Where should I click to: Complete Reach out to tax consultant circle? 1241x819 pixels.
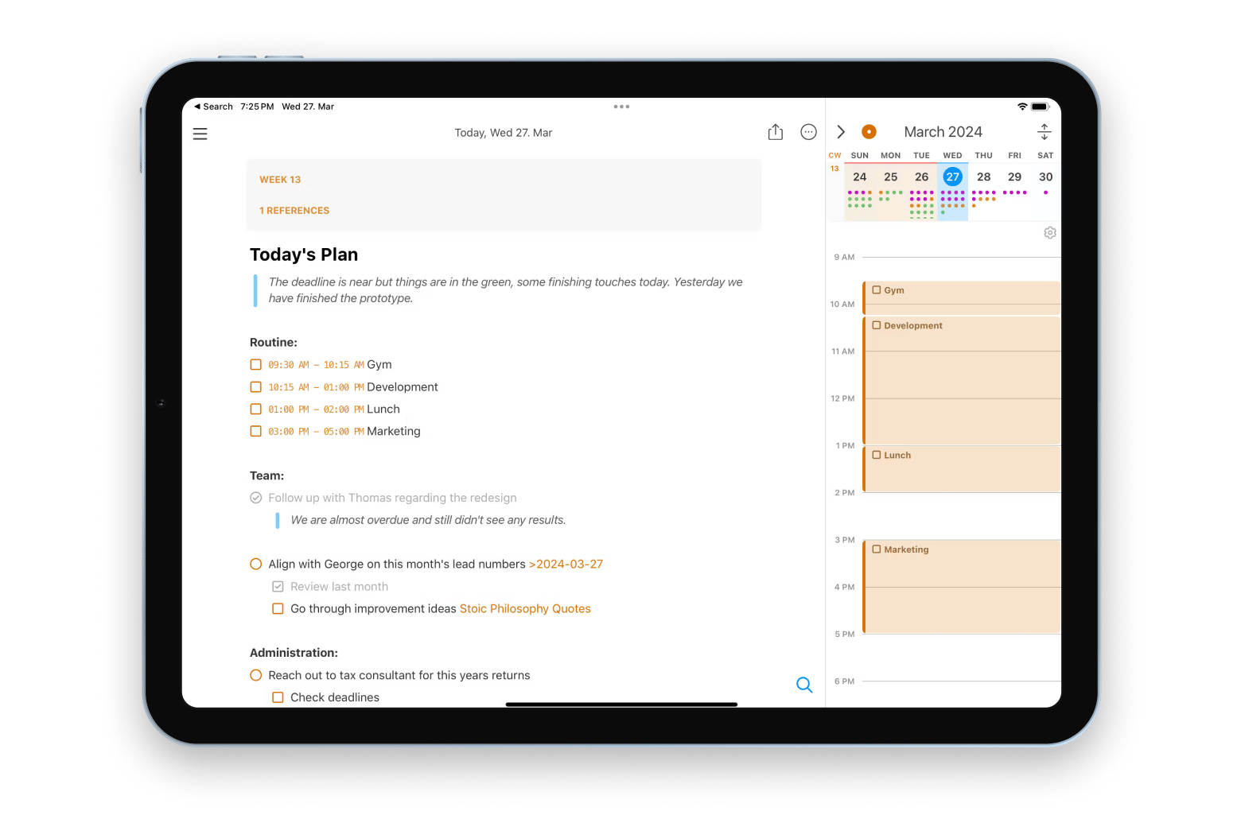coord(256,675)
